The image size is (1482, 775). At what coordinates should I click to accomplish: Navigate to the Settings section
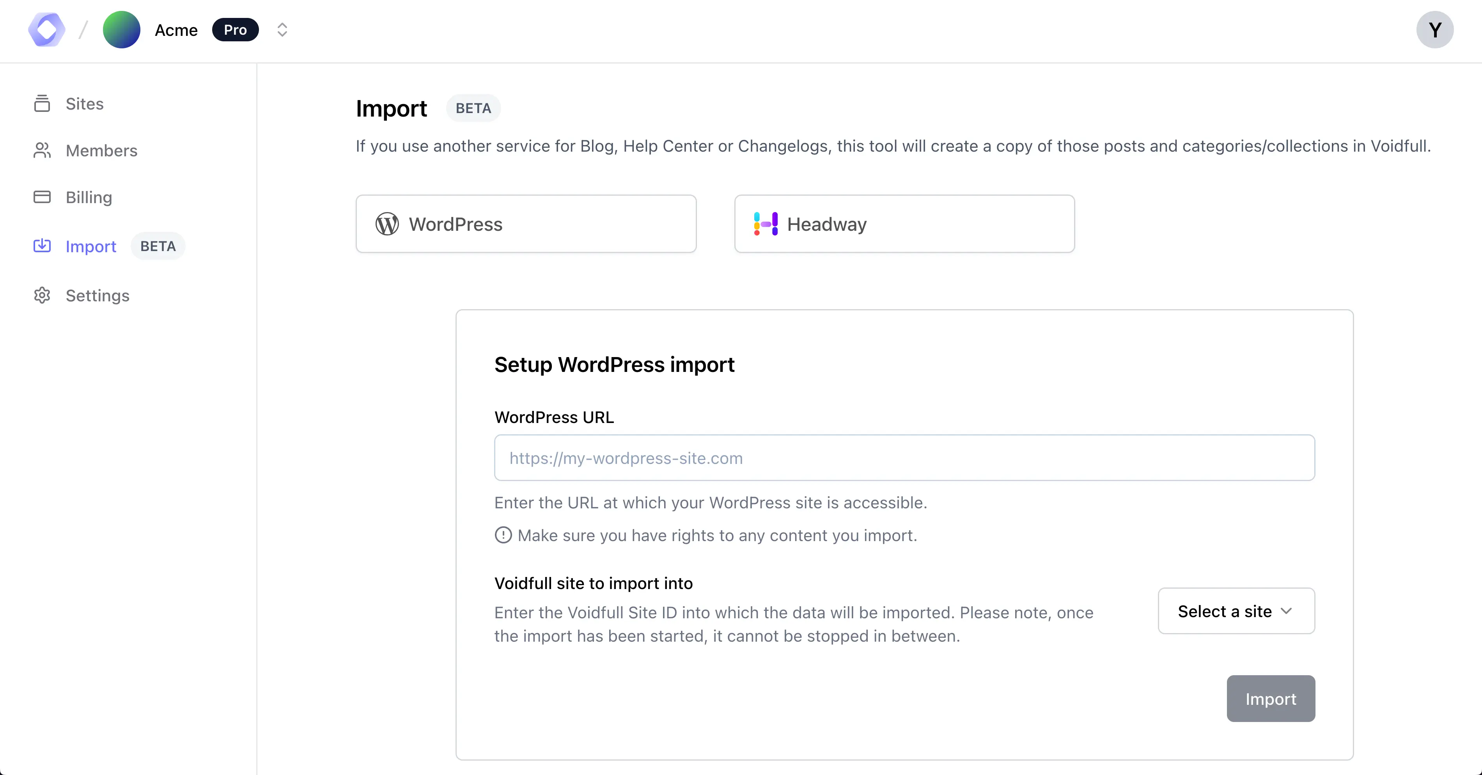coord(97,295)
